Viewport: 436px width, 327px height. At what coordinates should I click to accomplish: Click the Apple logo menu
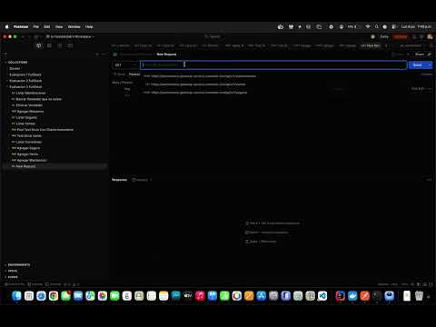click(x=6, y=27)
